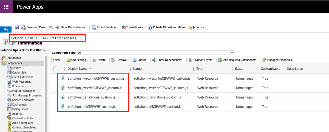This screenshot has width=329, height=132.
Task: Open the Component Type dropdown
Action: 155,52
